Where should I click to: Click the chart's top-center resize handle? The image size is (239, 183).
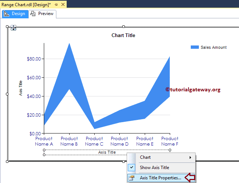tap(124, 27)
